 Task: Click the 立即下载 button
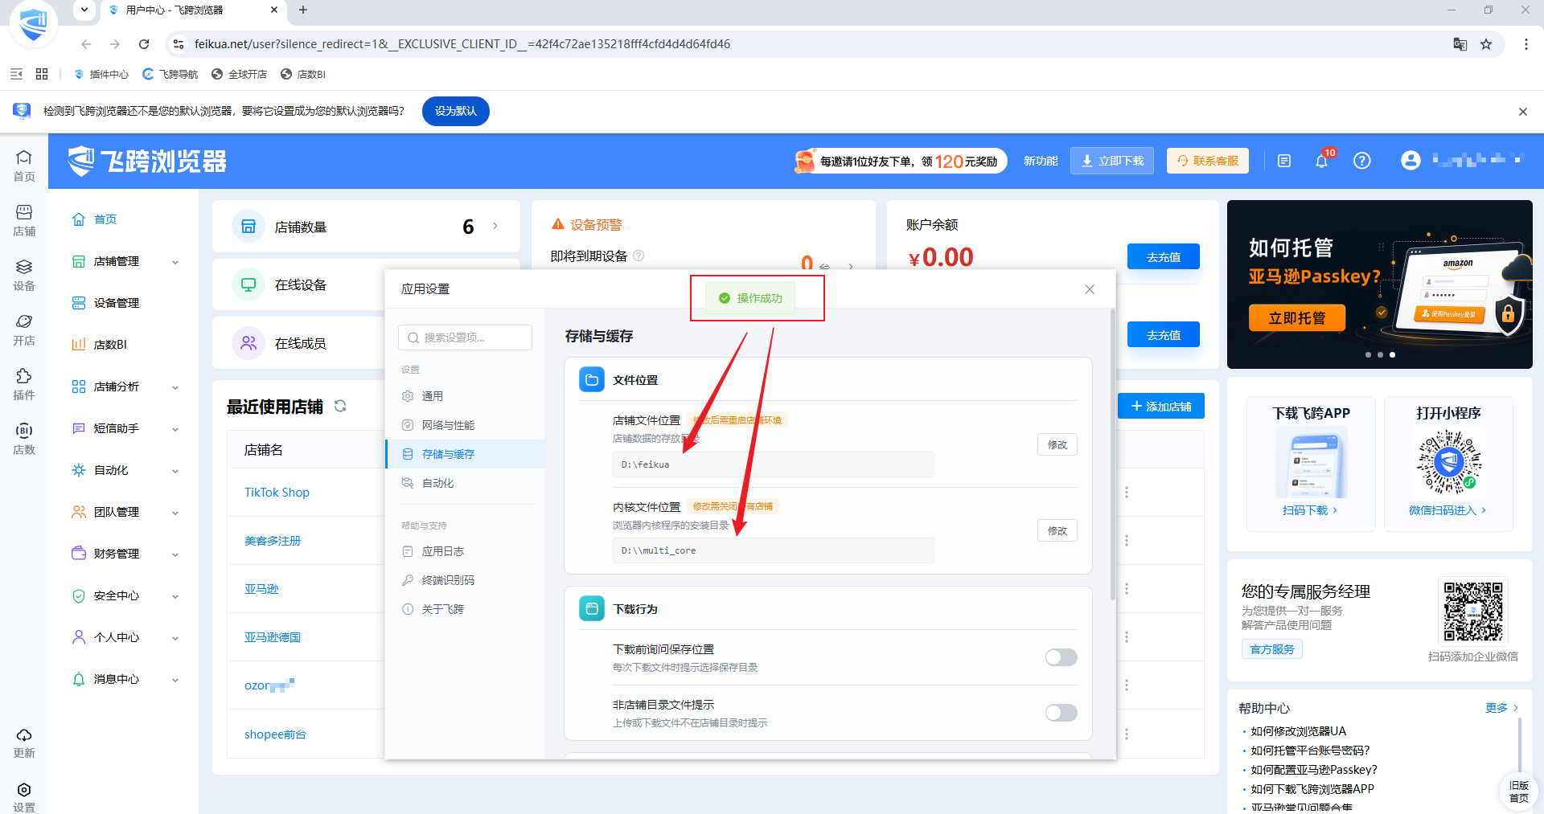tap(1112, 161)
